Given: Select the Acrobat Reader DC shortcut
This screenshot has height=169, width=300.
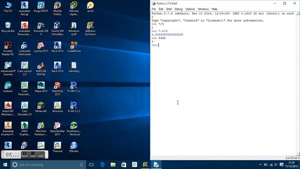Looking at the screenshot, I should pyautogui.click(x=8, y=49).
